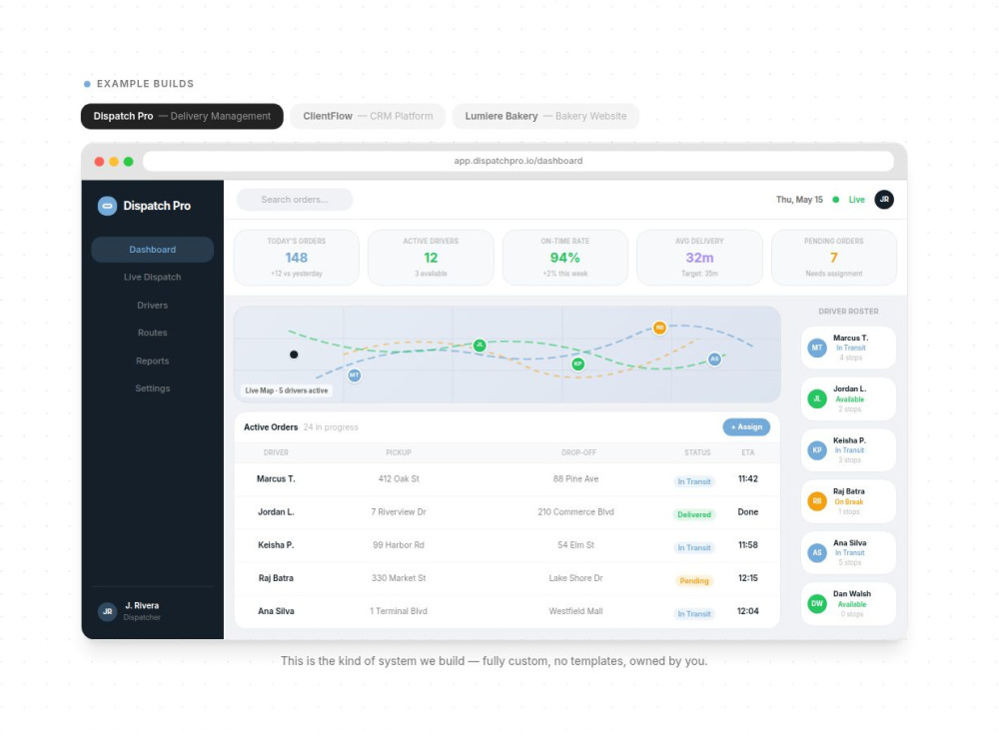Click the Dispatch Pro logo icon in sidebar
The image size is (999, 749).
[x=107, y=206]
